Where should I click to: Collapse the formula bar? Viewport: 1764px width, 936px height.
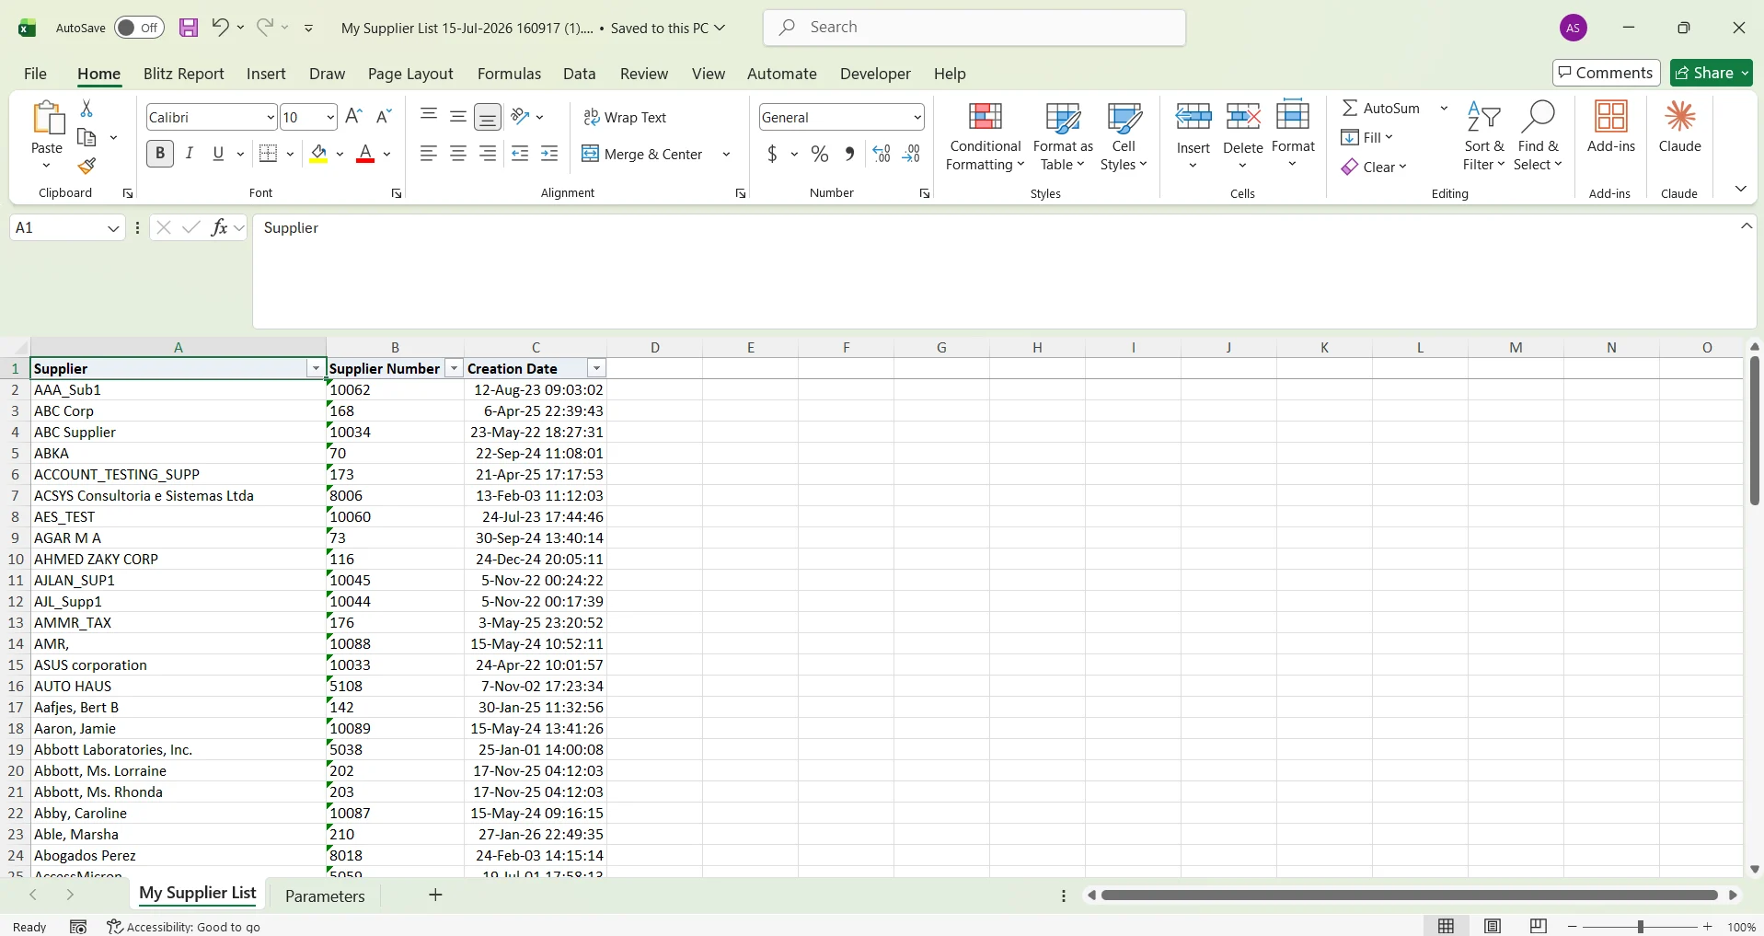click(x=1747, y=226)
